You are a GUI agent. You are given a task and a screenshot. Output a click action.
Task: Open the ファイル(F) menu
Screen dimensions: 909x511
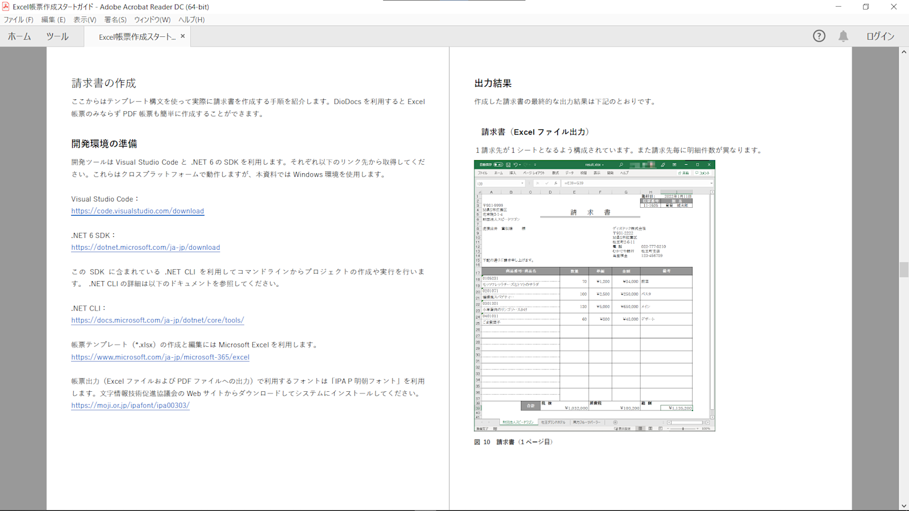(18, 19)
